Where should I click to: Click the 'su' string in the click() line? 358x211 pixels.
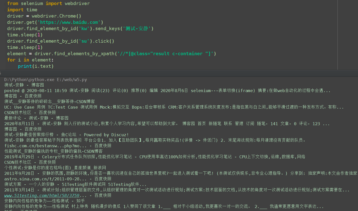pos(84,41)
